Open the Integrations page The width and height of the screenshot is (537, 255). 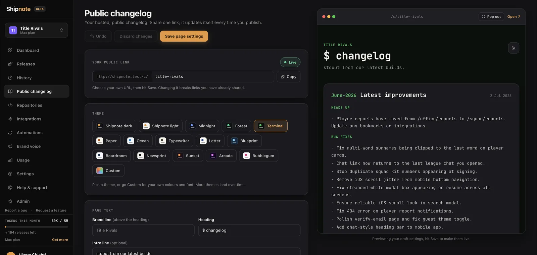(36, 119)
